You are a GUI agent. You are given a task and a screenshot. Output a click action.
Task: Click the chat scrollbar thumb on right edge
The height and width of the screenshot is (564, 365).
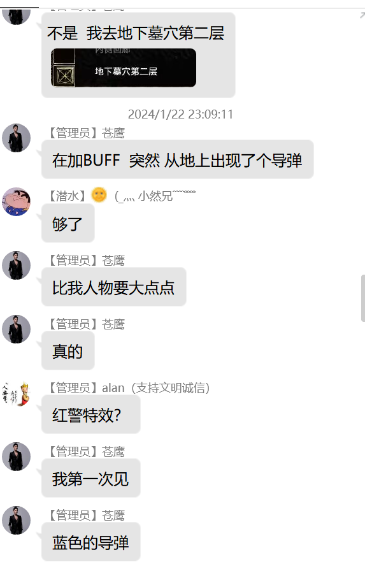click(x=363, y=298)
